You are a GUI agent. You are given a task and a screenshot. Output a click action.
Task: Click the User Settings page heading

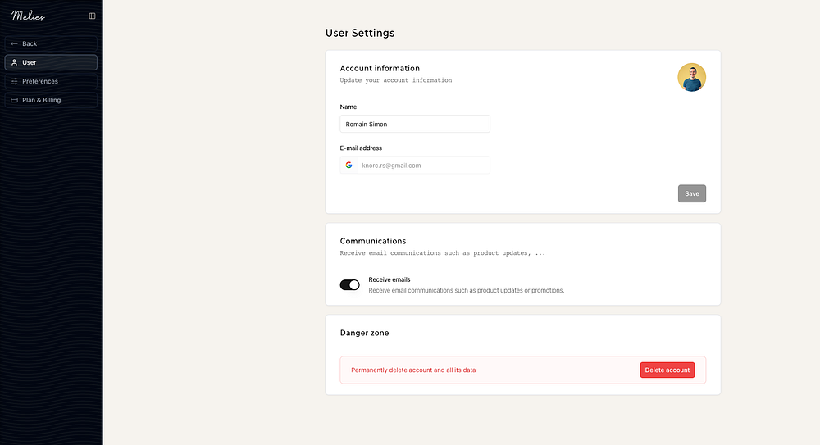click(360, 33)
